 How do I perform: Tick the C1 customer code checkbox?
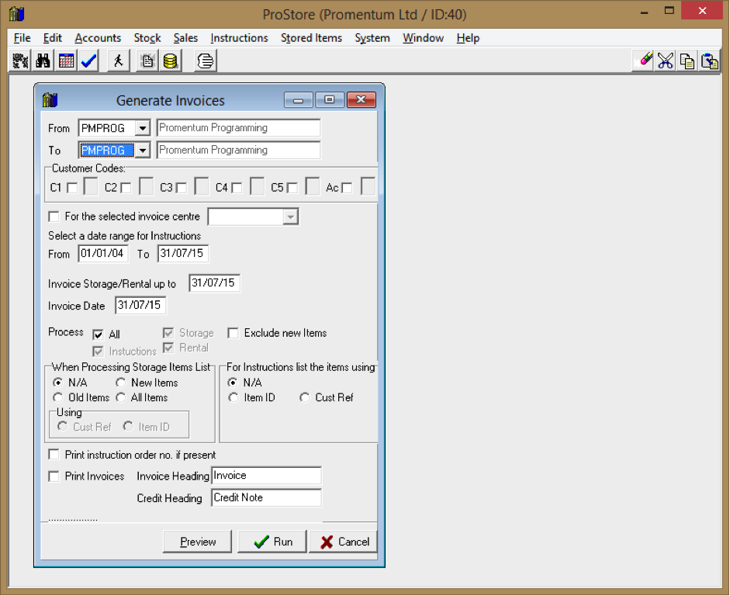(72, 188)
